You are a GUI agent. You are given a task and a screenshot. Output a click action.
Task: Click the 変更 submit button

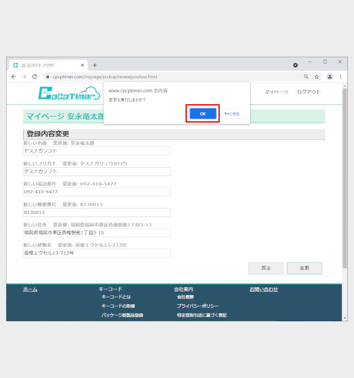click(305, 268)
